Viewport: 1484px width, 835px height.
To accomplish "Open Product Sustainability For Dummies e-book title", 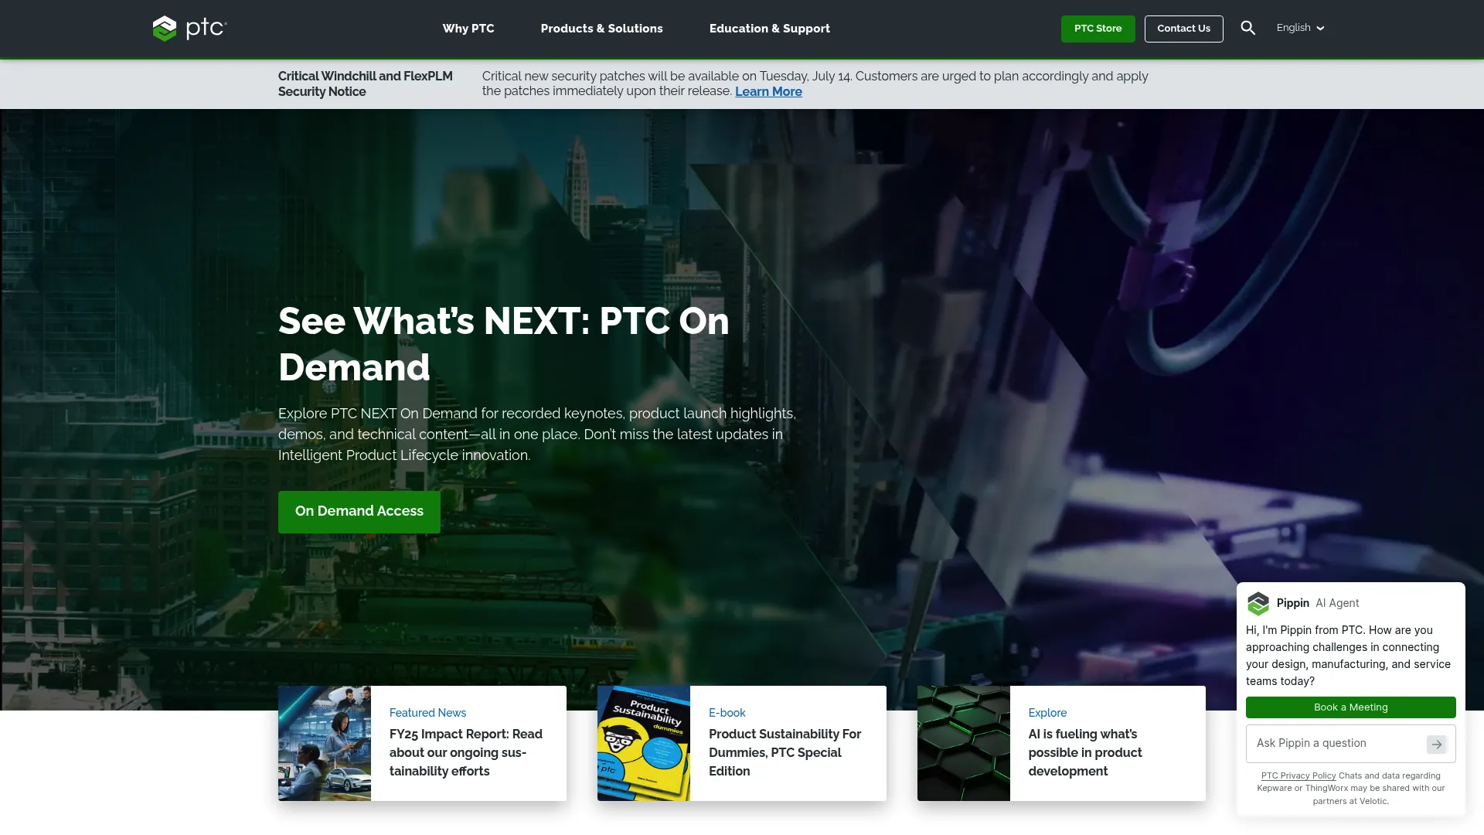I will [785, 753].
